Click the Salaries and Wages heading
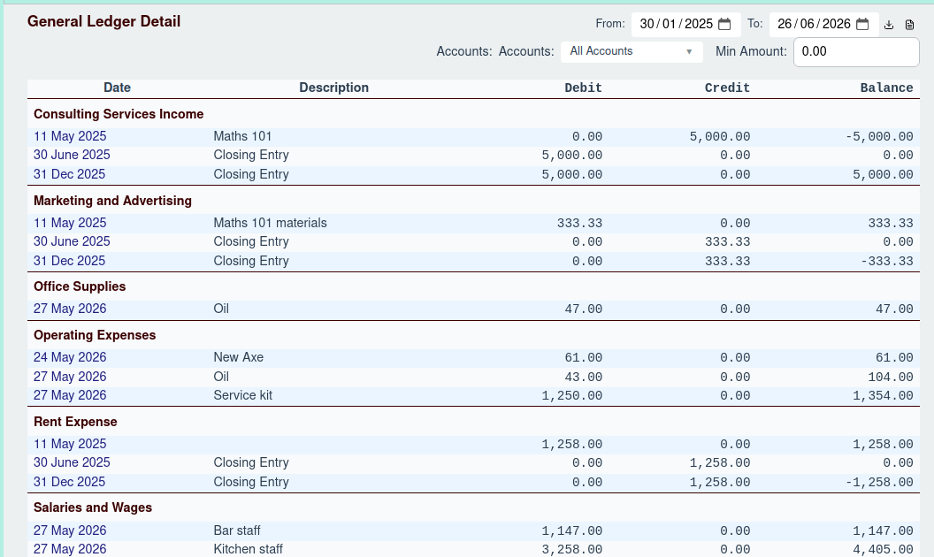The width and height of the screenshot is (934, 557). click(93, 507)
